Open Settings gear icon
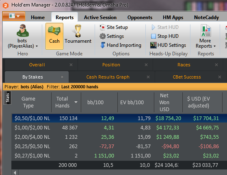The width and height of the screenshot is (227, 175). click(102, 36)
